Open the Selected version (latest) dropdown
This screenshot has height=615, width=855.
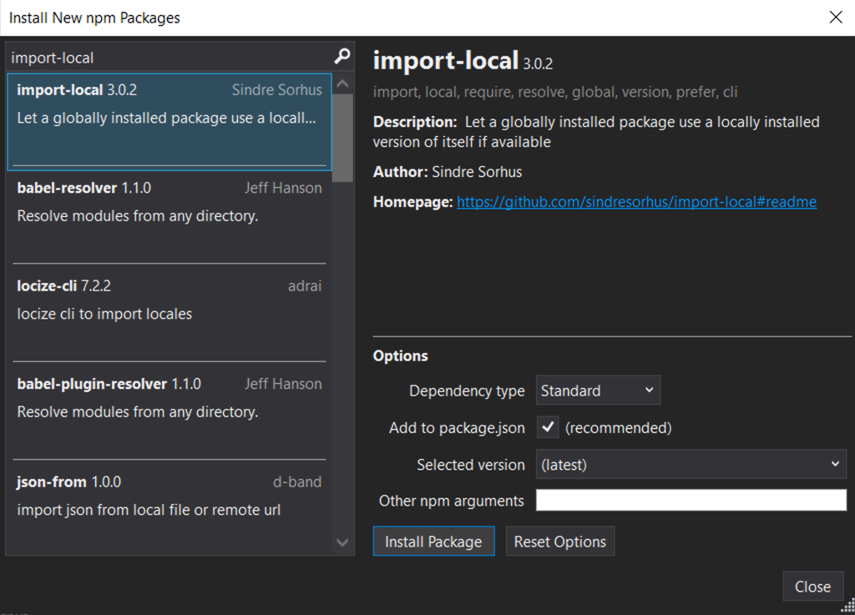coord(691,464)
